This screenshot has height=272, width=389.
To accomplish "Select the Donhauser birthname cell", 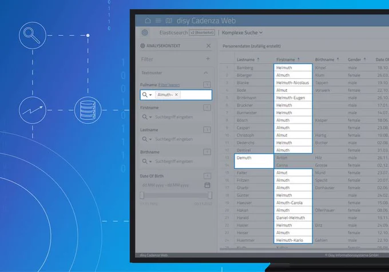I will click(329, 188).
